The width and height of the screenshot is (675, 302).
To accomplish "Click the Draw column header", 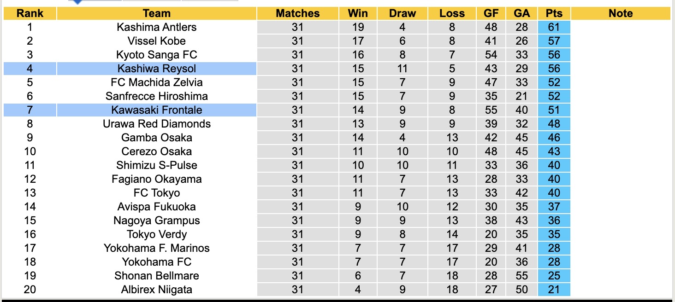I will tap(402, 13).
